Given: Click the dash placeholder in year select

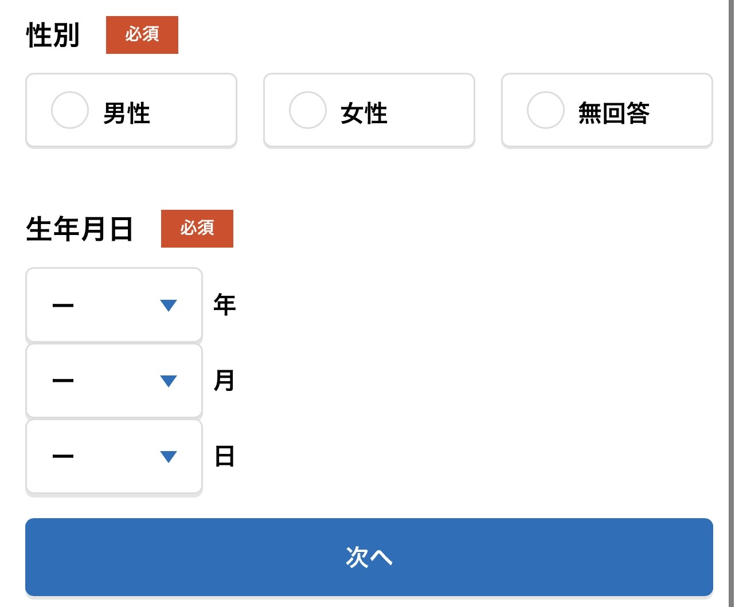Looking at the screenshot, I should (x=63, y=306).
